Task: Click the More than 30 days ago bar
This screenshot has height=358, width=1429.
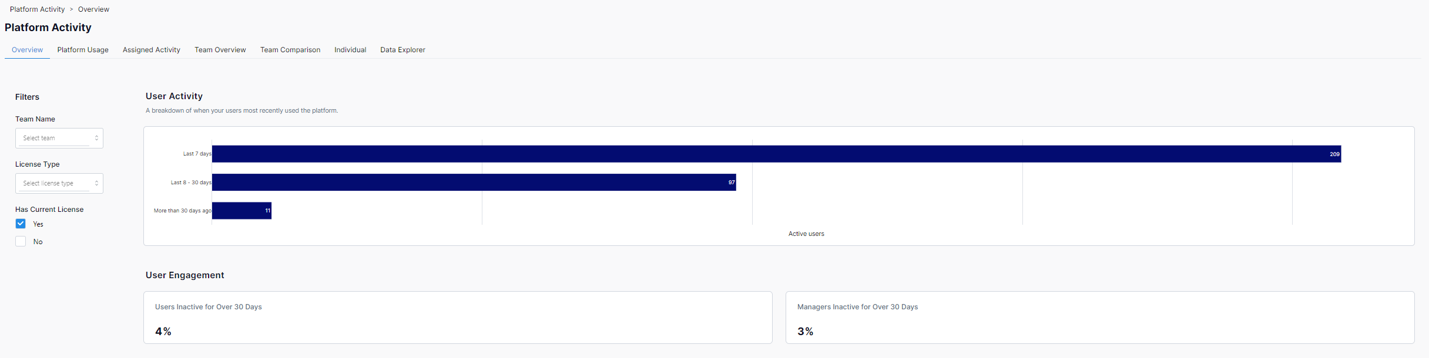Action: [x=241, y=211]
